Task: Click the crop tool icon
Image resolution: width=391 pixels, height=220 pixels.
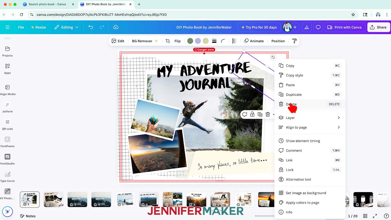Action: click(x=167, y=41)
